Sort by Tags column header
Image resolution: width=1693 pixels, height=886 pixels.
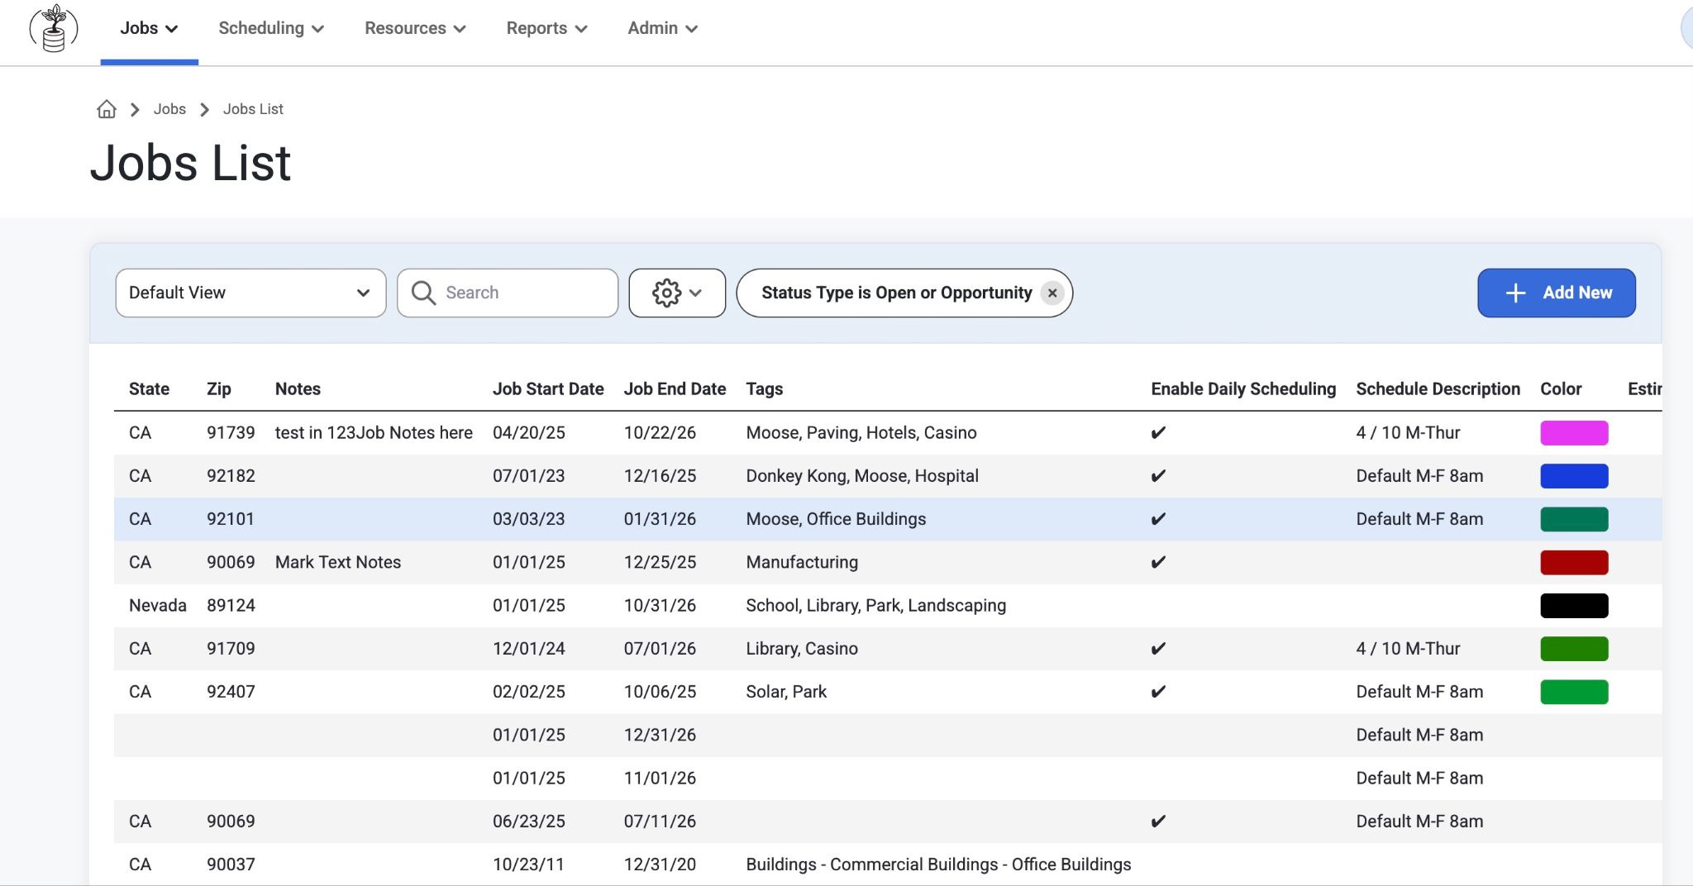765,389
